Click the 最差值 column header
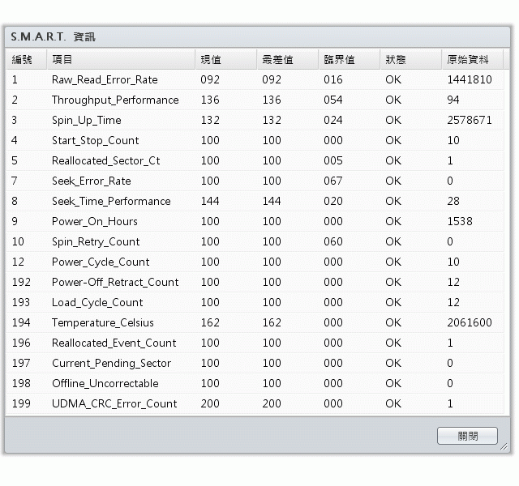519x486 pixels. [288, 59]
